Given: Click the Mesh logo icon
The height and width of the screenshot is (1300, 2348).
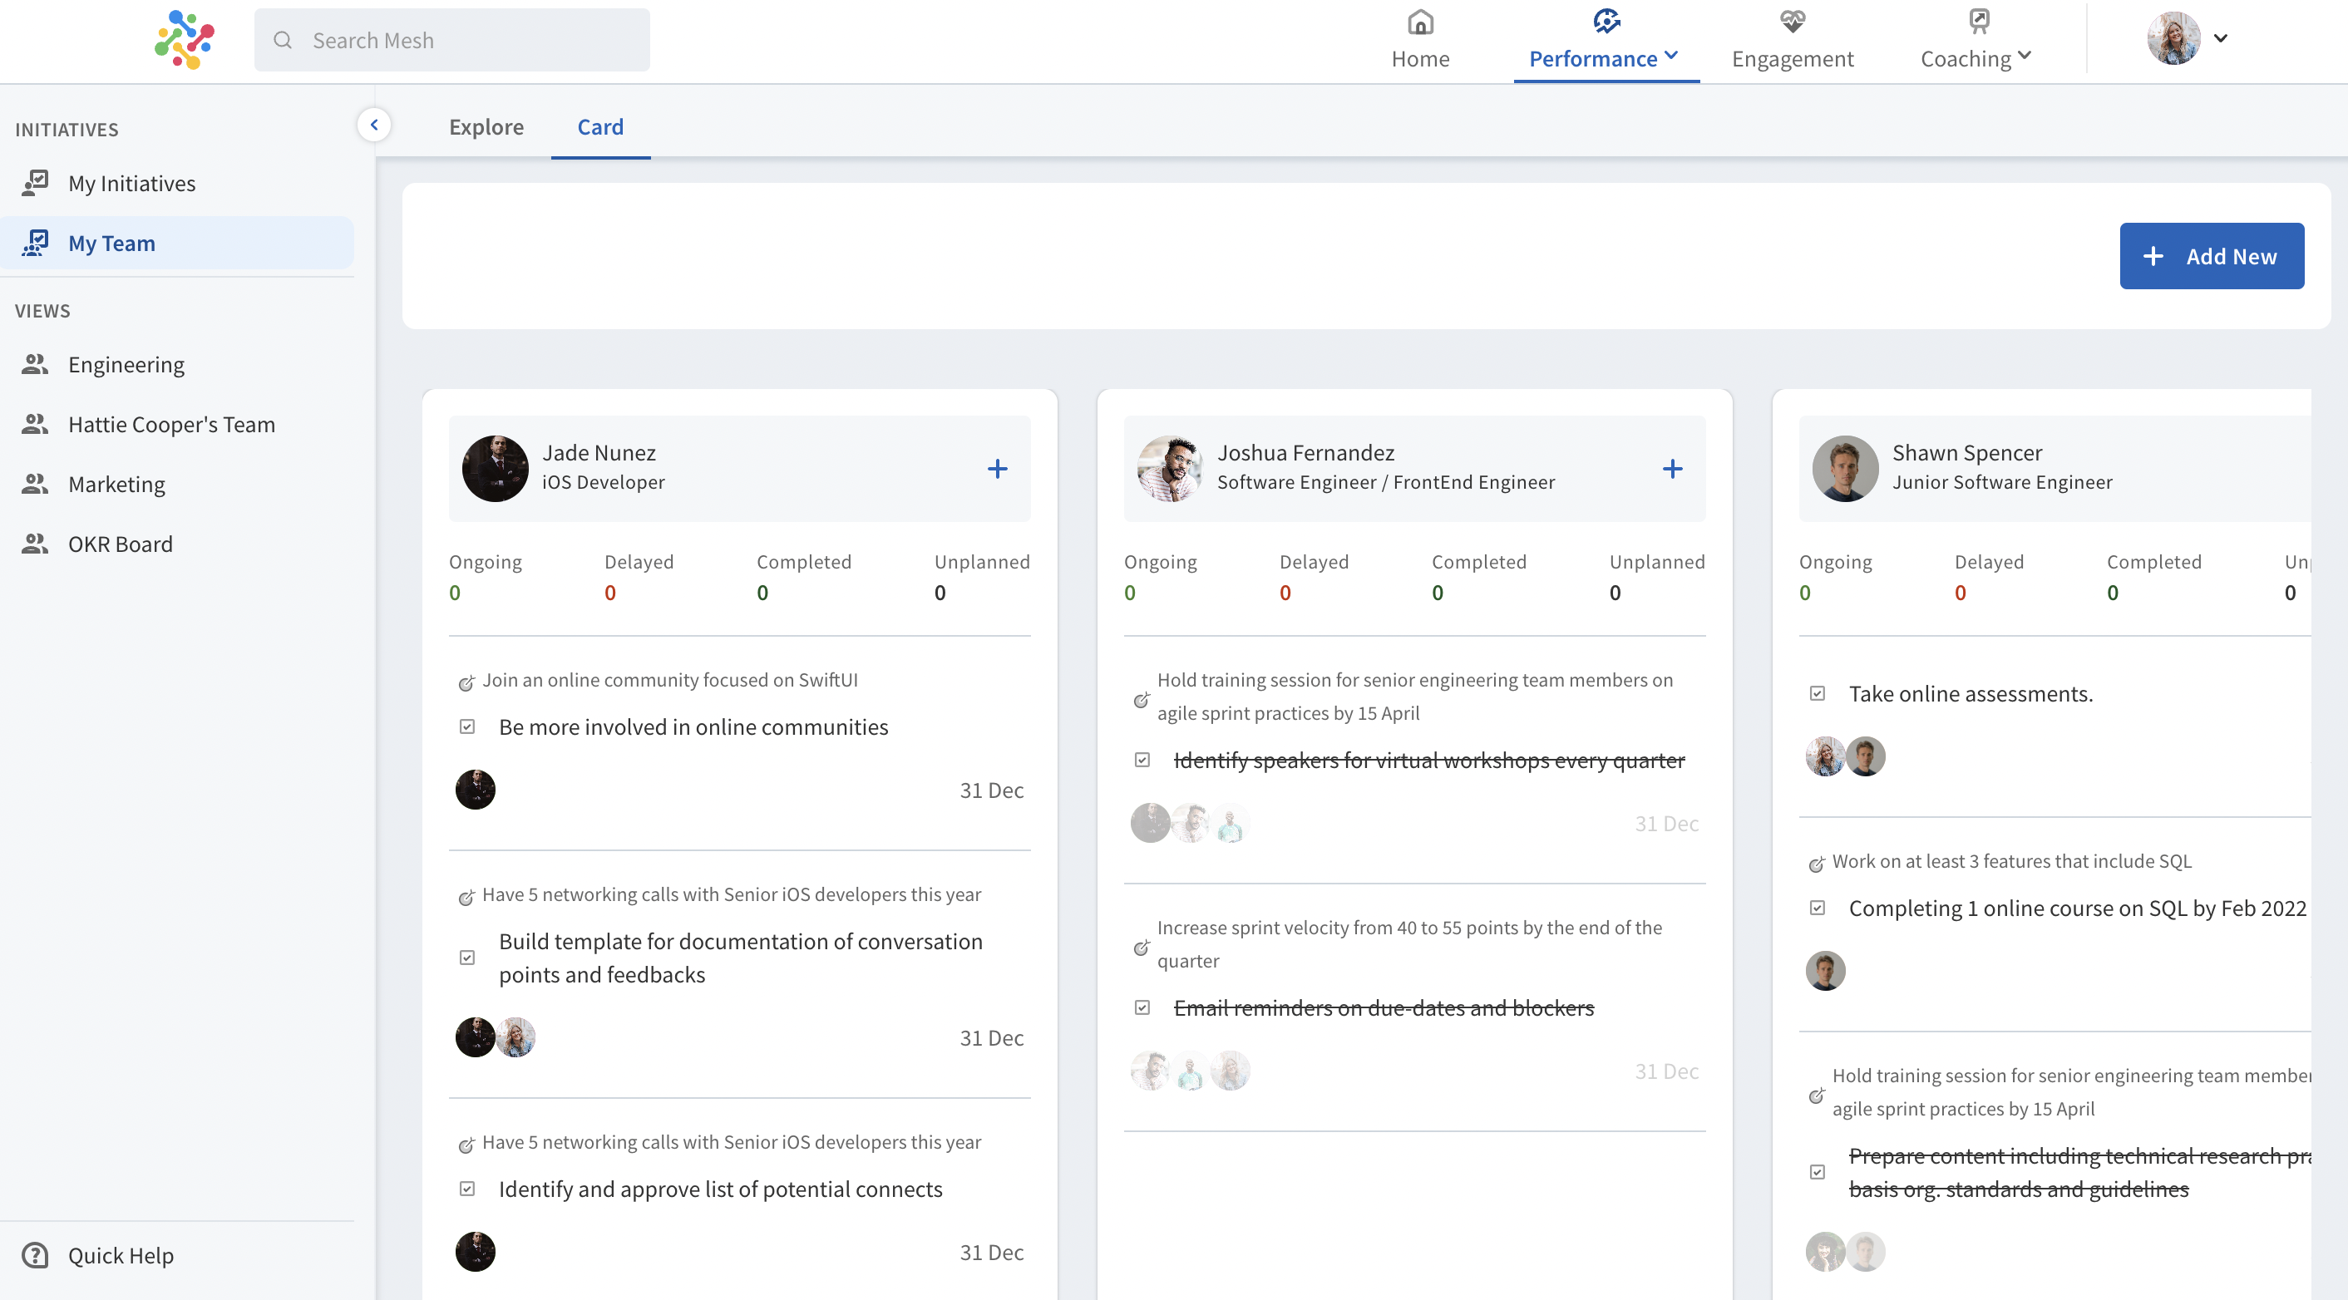Looking at the screenshot, I should point(185,40).
